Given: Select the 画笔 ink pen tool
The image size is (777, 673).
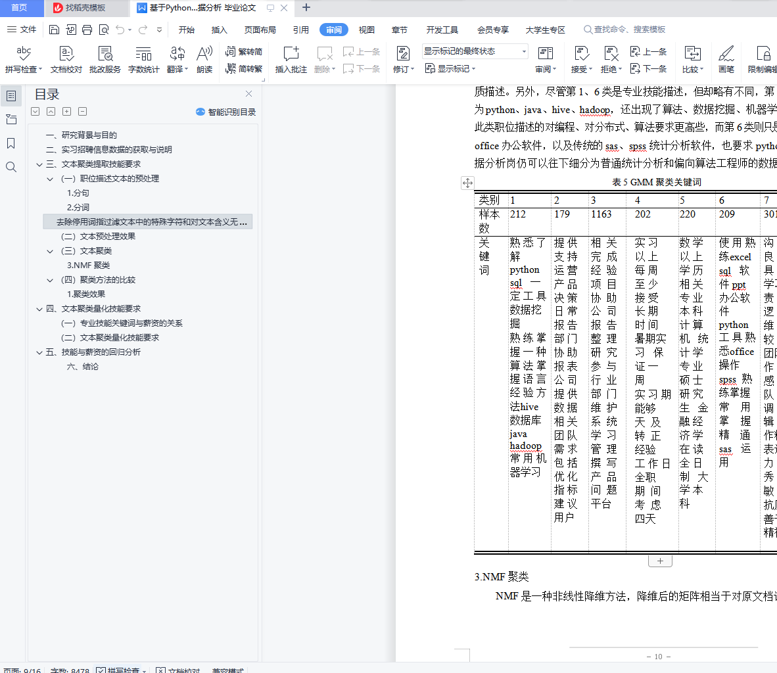Looking at the screenshot, I should [x=726, y=59].
